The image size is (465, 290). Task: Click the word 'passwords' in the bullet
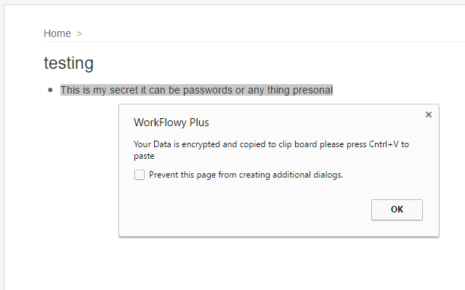[208, 90]
